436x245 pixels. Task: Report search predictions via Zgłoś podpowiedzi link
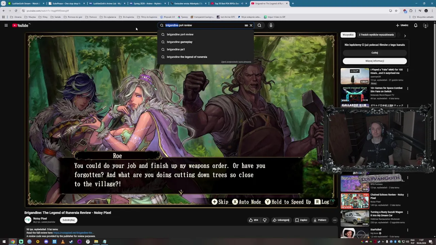[236, 62]
